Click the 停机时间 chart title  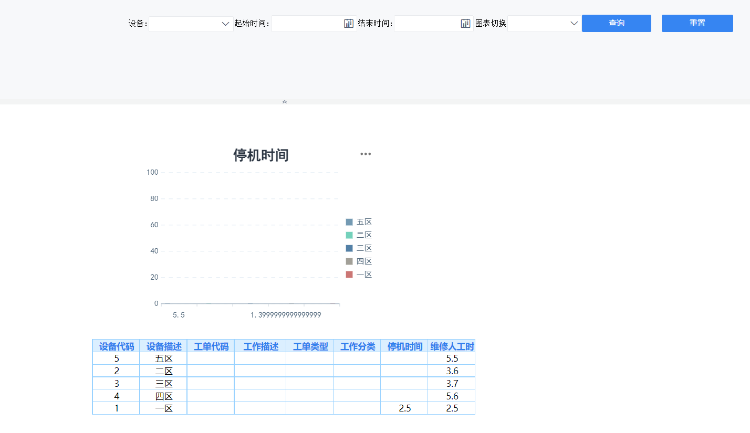tap(261, 155)
